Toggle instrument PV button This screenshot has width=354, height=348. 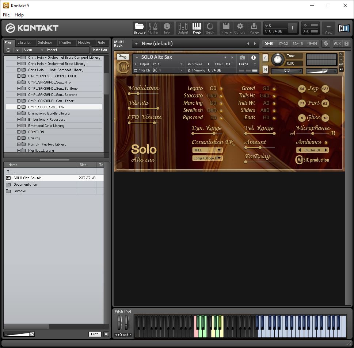(x=341, y=69)
